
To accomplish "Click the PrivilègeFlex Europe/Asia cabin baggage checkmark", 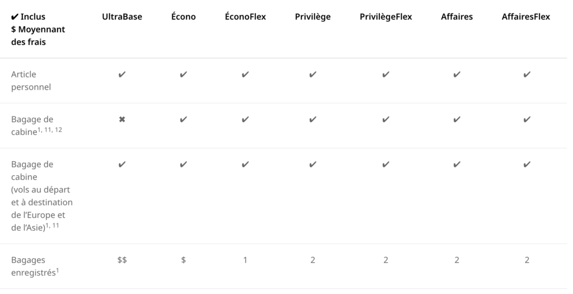I will [x=386, y=164].
